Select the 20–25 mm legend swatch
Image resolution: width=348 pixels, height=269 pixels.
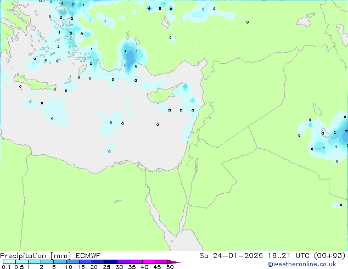tap(98, 262)
